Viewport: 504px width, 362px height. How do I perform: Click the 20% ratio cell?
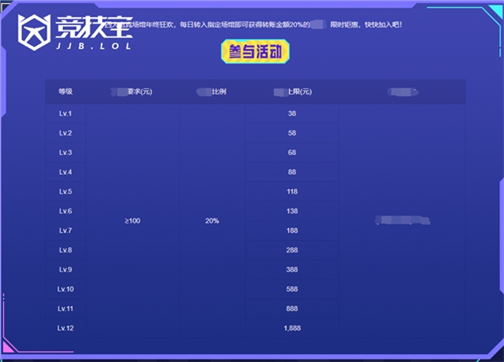tap(212, 221)
